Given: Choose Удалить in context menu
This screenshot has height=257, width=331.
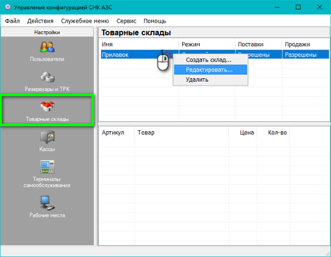Looking at the screenshot, I should click(197, 80).
